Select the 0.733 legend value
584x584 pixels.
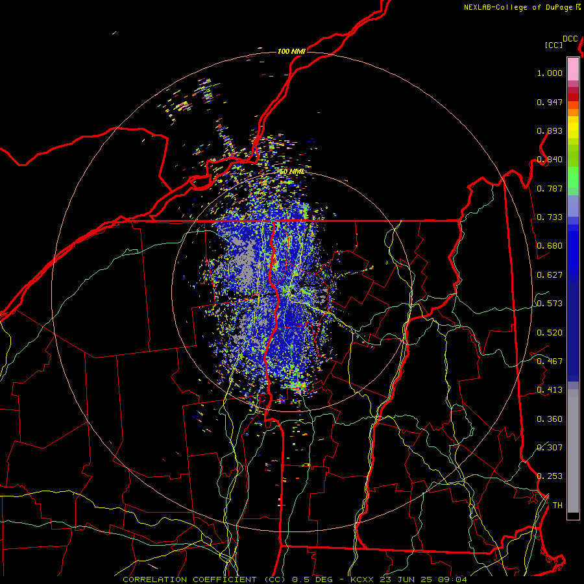tap(550, 217)
